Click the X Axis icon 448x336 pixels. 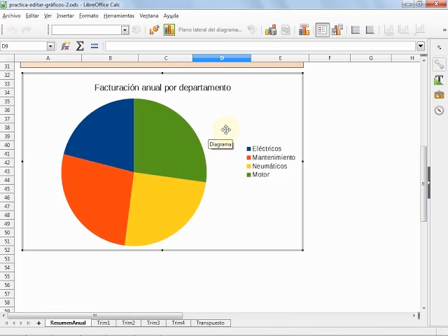[x=389, y=29]
